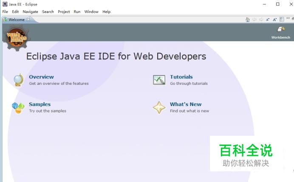Image resolution: width=294 pixels, height=182 pixels.
Task: Click the Samples shapes icon
Action: [18, 108]
